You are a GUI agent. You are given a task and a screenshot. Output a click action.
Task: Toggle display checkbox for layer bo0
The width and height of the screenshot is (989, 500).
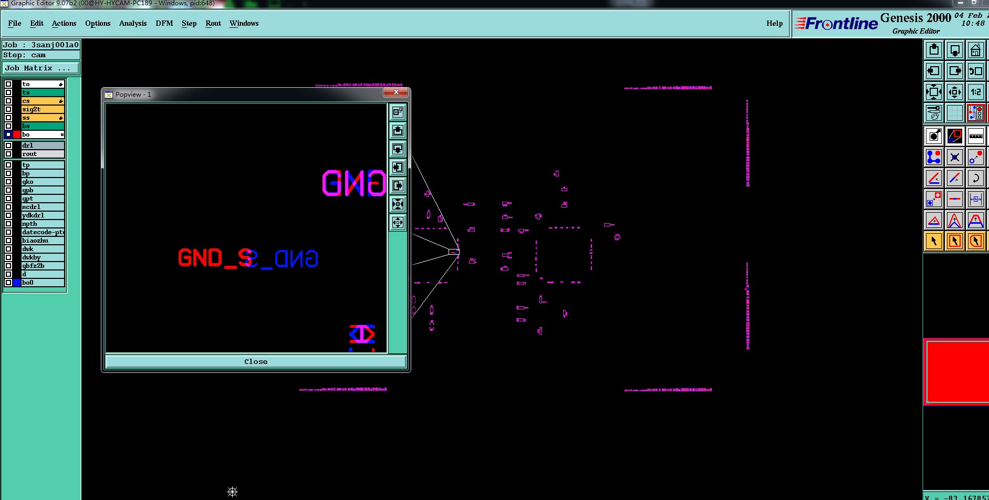click(x=8, y=283)
